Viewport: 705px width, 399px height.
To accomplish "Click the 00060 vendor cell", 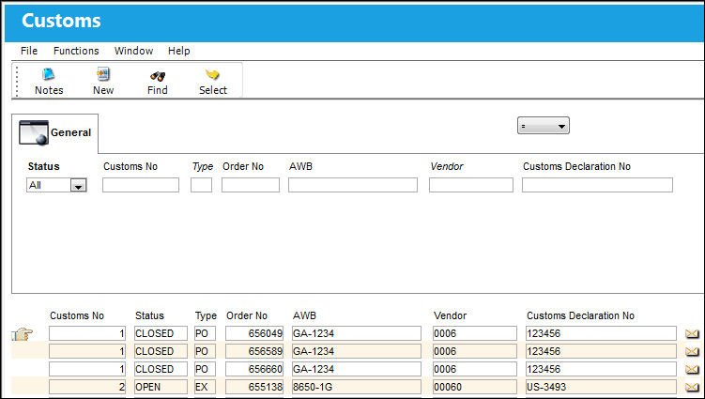I will point(475,387).
